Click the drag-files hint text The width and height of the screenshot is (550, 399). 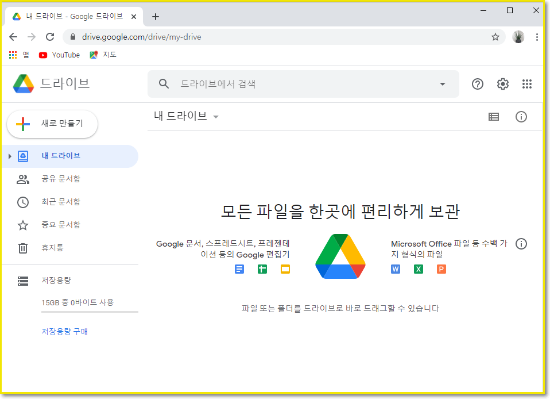point(340,308)
